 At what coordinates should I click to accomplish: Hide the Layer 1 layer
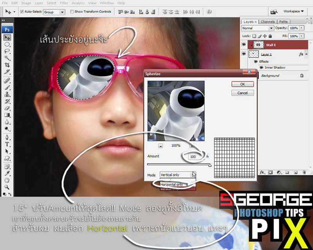pyautogui.click(x=244, y=54)
